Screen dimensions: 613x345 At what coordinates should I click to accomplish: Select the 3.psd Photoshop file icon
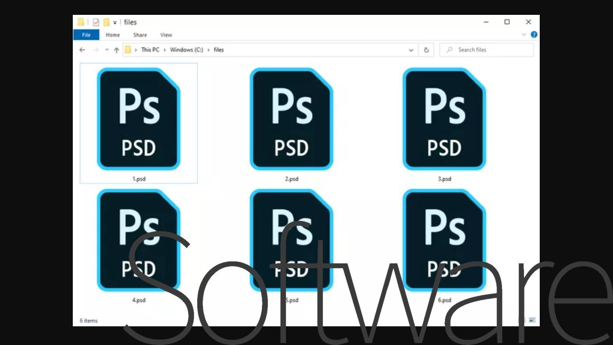444,119
